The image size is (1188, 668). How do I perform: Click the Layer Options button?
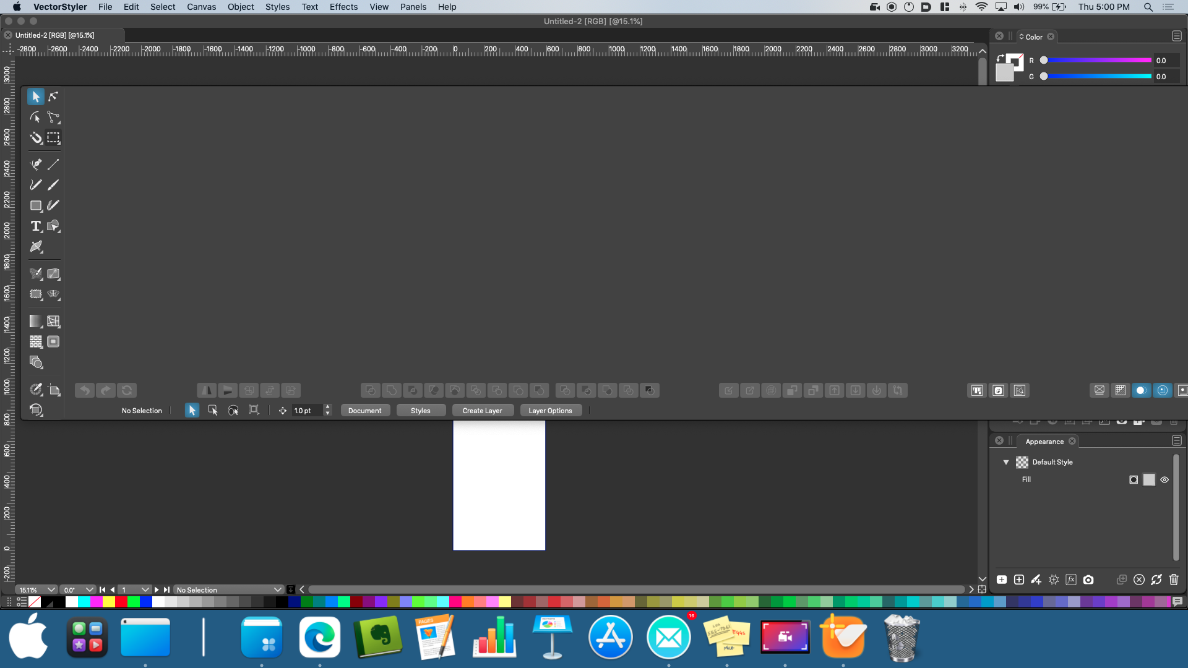coord(550,411)
